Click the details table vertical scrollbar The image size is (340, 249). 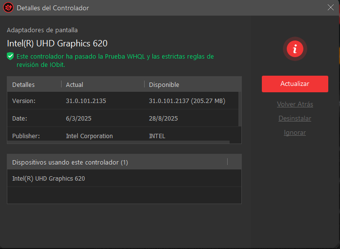click(x=240, y=109)
